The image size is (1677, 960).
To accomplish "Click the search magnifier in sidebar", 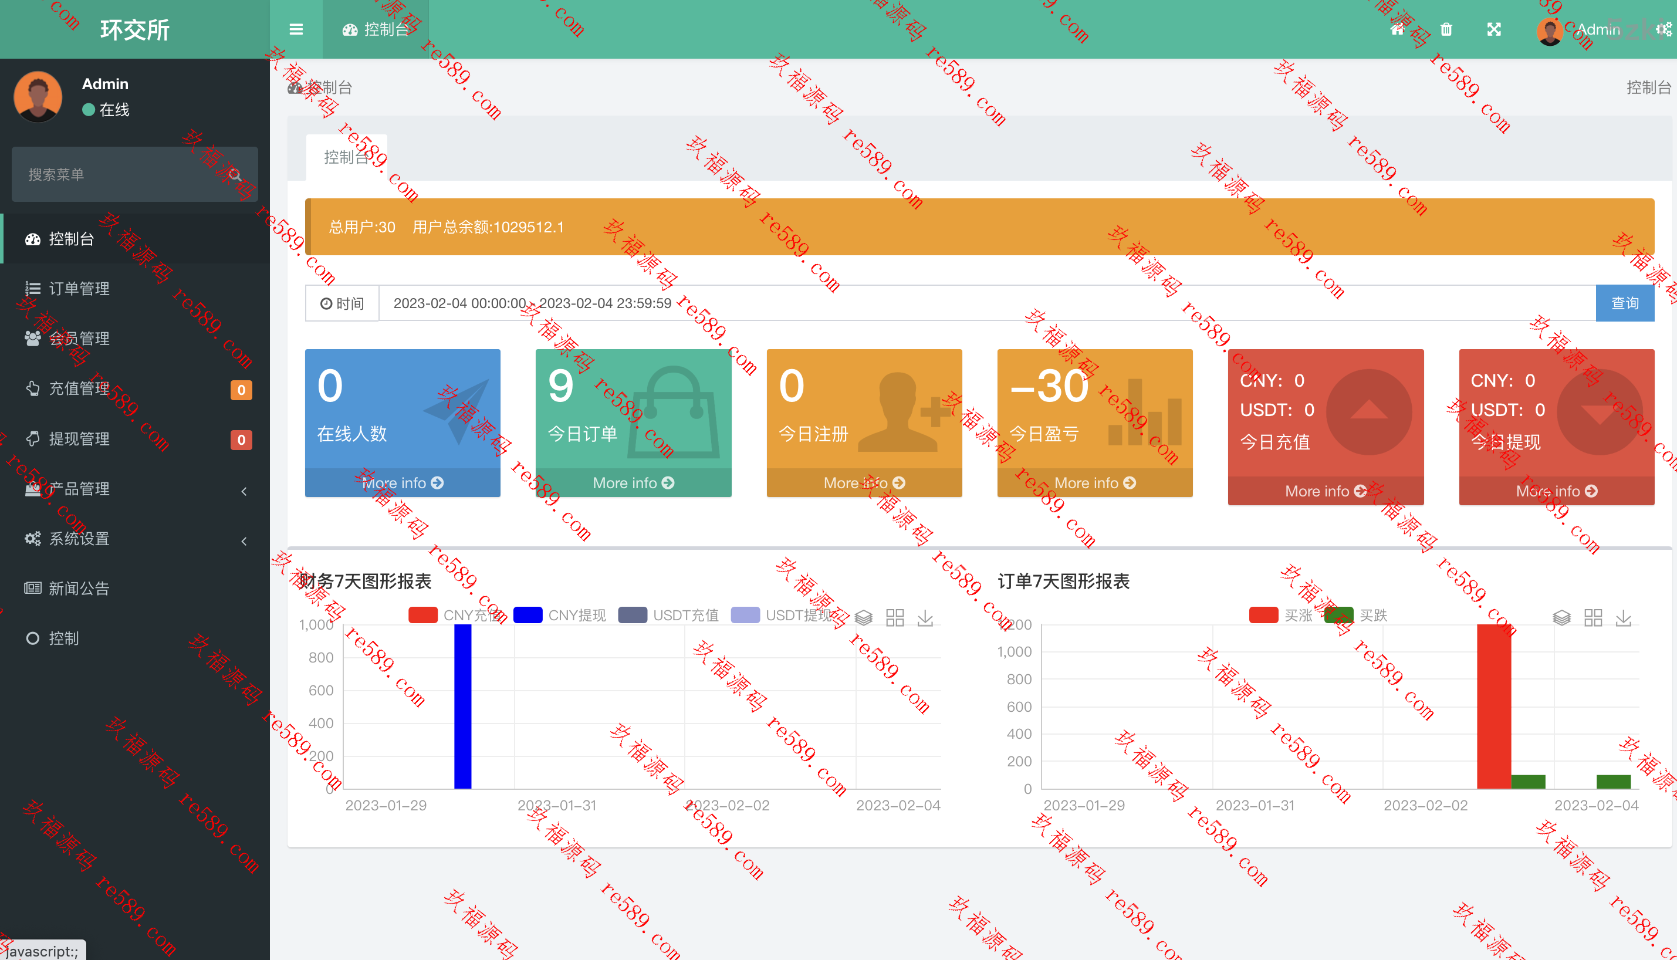I will pos(235,175).
